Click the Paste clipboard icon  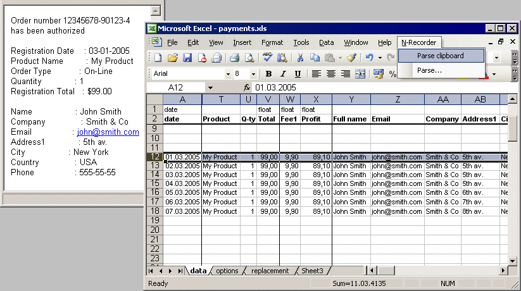pyautogui.click(x=330, y=58)
